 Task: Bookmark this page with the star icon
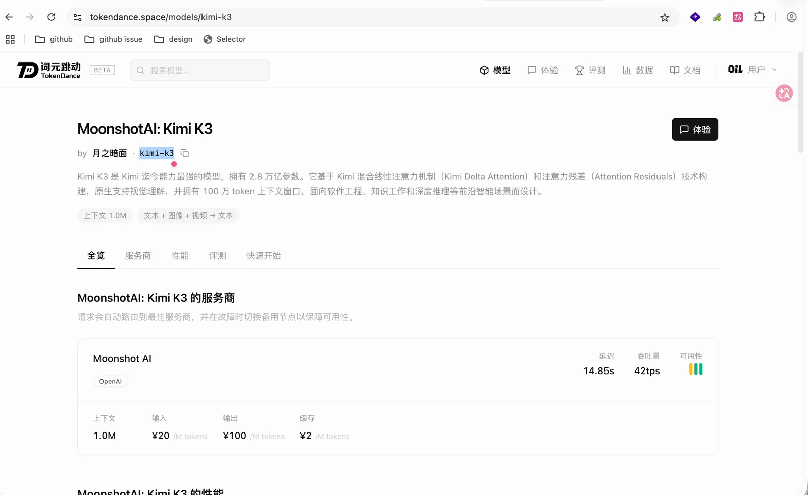point(665,18)
